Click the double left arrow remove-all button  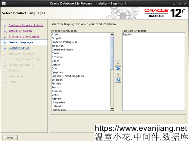click(x=118, y=80)
